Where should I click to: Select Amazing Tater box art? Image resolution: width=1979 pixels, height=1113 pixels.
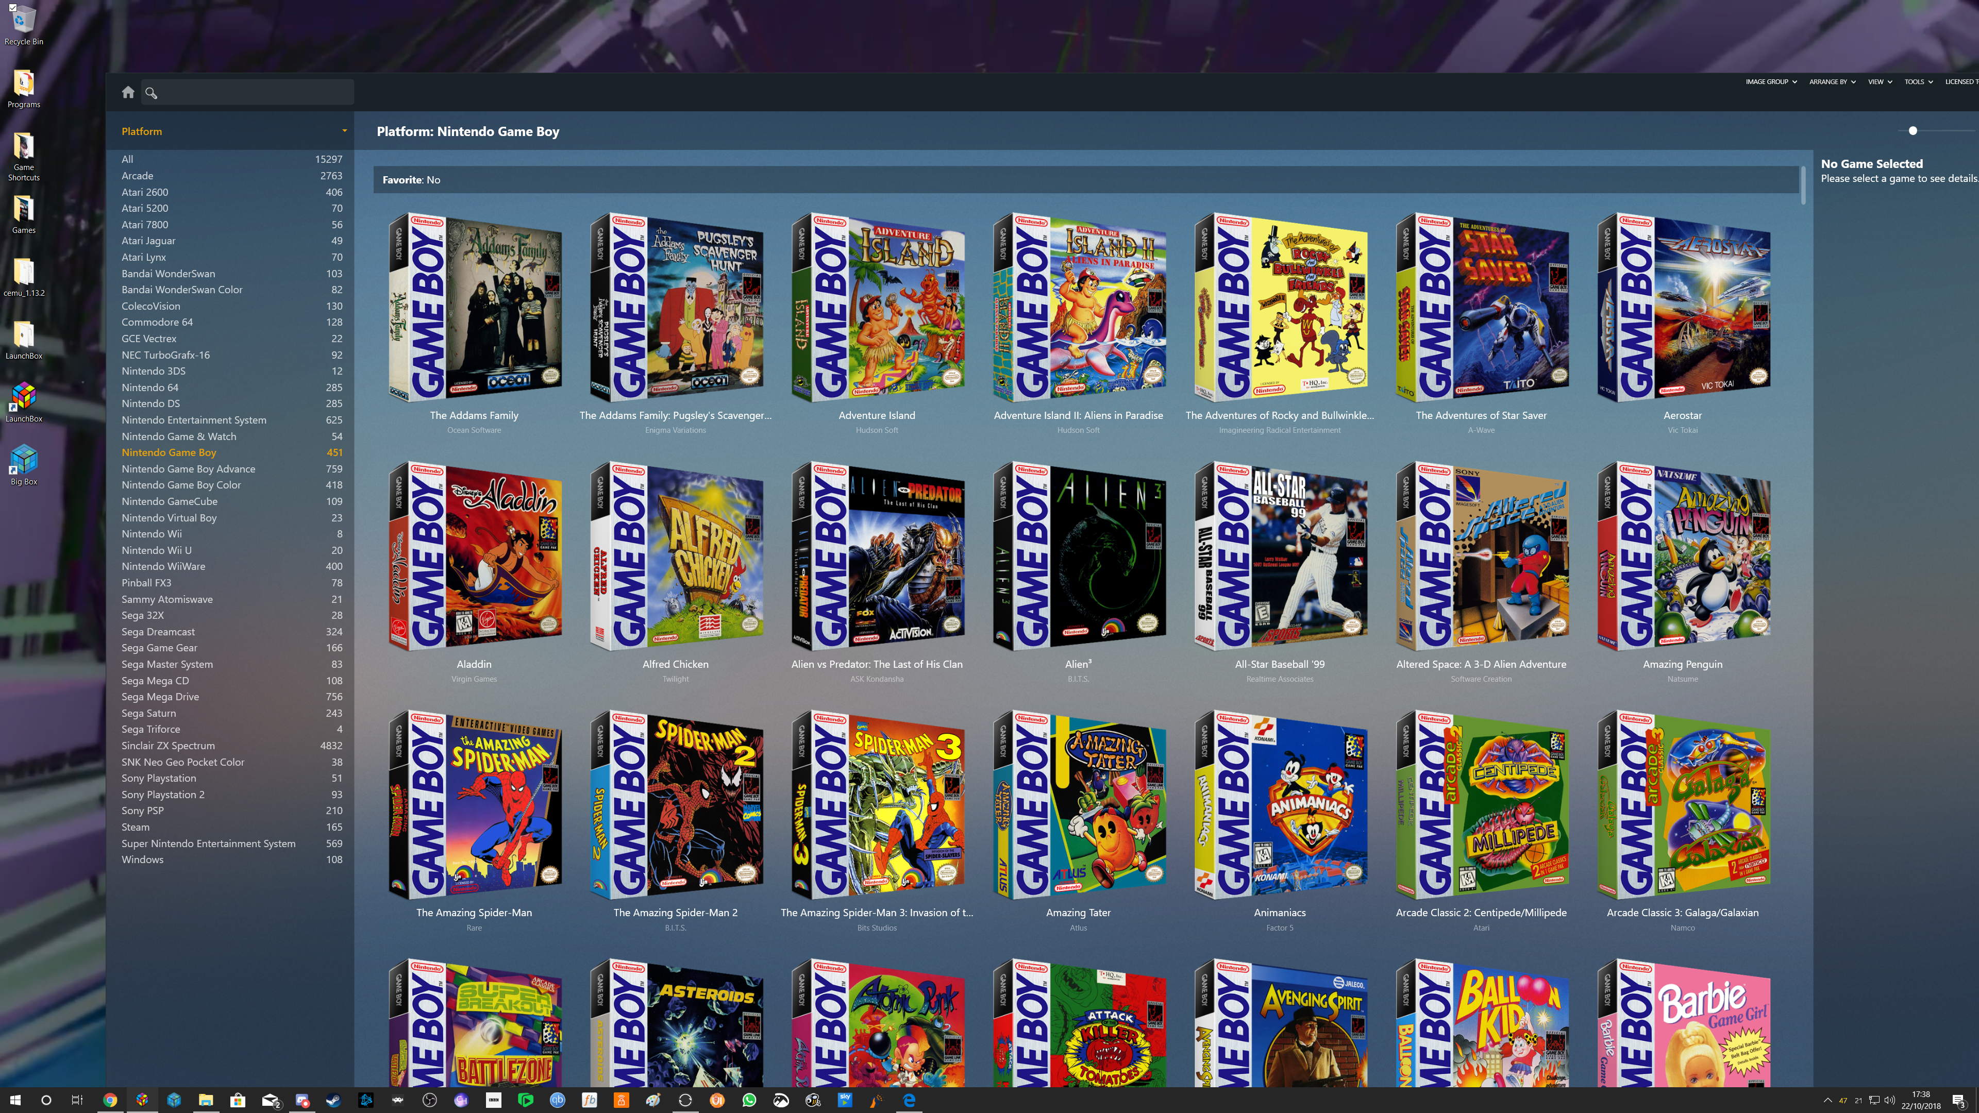(1079, 805)
